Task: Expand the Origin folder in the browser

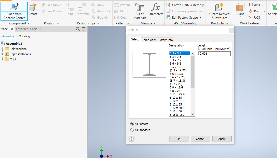Action: [2, 59]
